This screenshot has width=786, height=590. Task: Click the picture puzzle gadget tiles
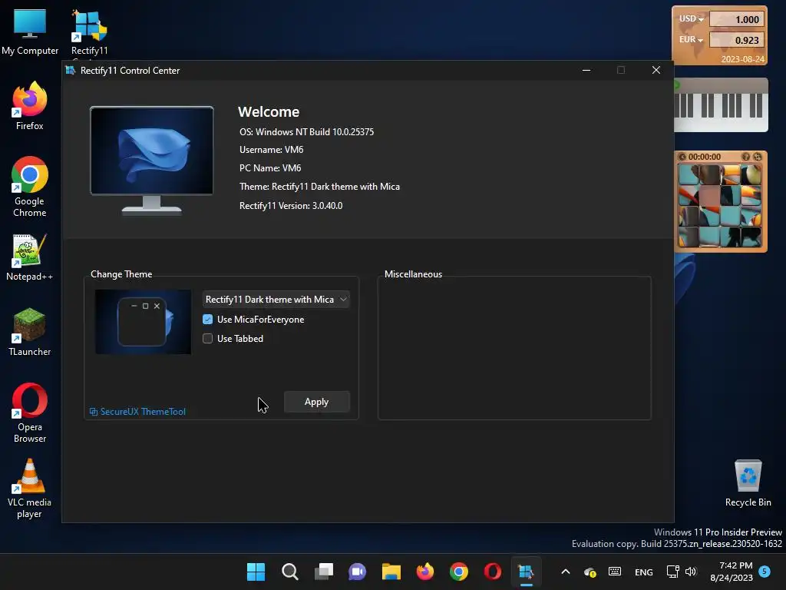(x=720, y=206)
